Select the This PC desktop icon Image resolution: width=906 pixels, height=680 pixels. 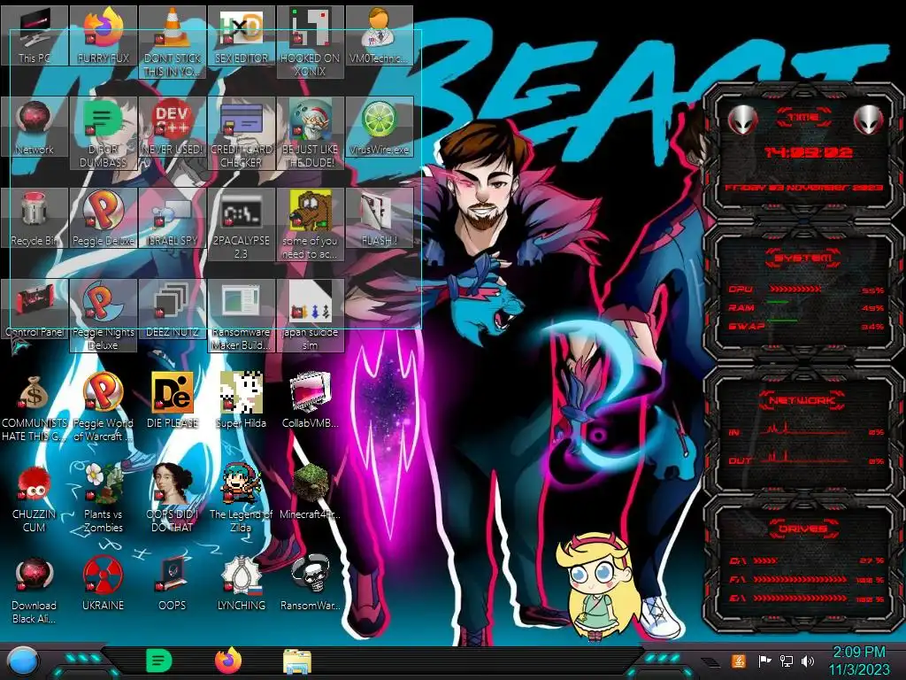pyautogui.click(x=35, y=35)
